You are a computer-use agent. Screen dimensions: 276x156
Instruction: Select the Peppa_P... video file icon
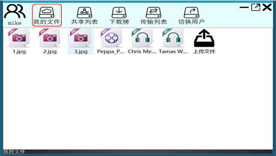(111, 38)
